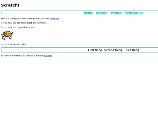This screenshot has height=119, width=158.
Task: Click 'This is a paragraph!' text
Action: click(11, 19)
